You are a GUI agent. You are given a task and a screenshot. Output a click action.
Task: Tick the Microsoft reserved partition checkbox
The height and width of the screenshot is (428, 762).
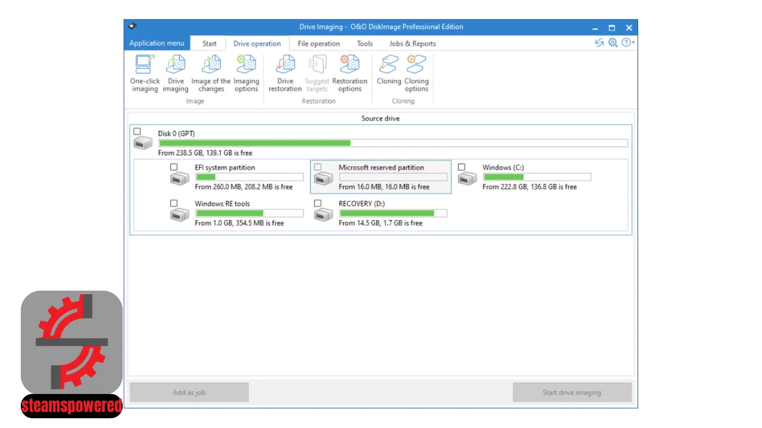[318, 167]
